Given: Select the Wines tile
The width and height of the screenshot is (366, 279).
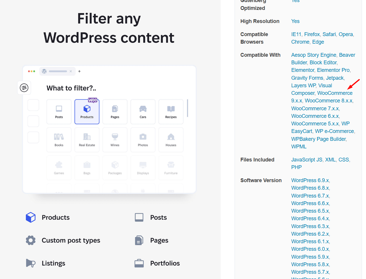Looking at the screenshot, I should tap(115, 140).
